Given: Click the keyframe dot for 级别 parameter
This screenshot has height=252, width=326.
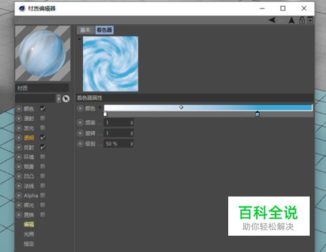Looking at the screenshot, I should 80,144.
